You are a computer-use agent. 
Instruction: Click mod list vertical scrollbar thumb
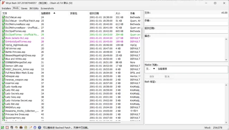142,33
